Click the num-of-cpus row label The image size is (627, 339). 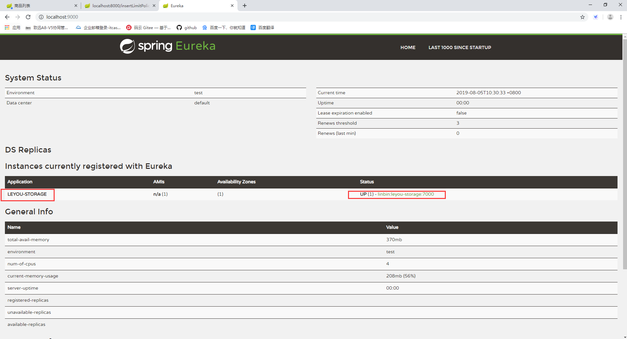22,264
